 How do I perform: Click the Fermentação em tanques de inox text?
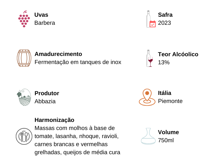click(78, 62)
